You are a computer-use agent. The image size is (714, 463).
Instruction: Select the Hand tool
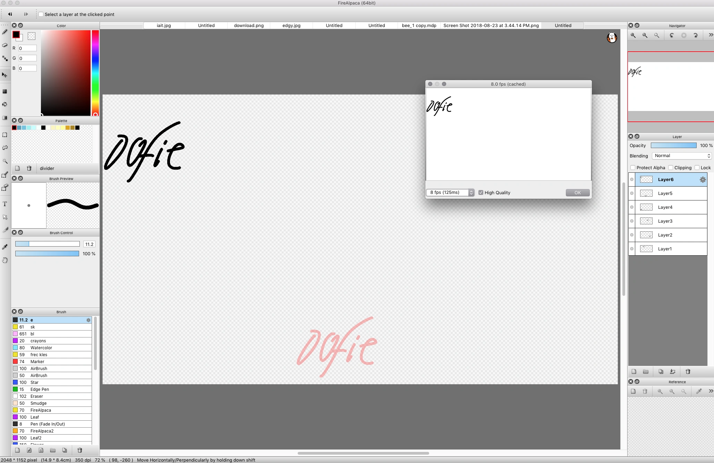(5, 260)
